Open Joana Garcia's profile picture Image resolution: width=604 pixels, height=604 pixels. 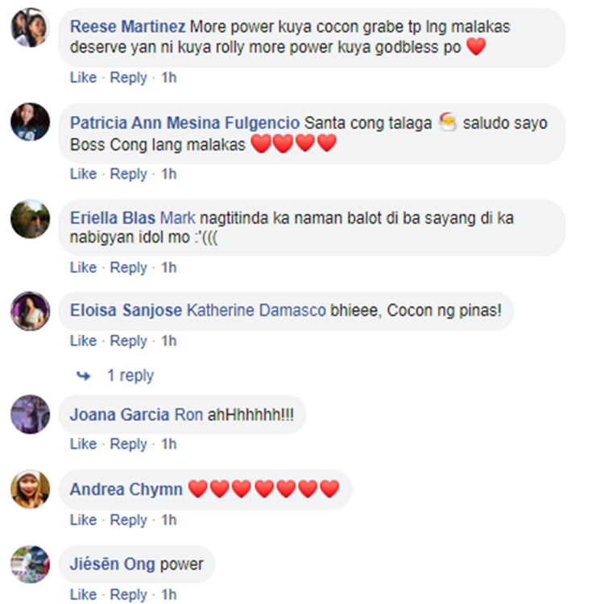click(30, 414)
